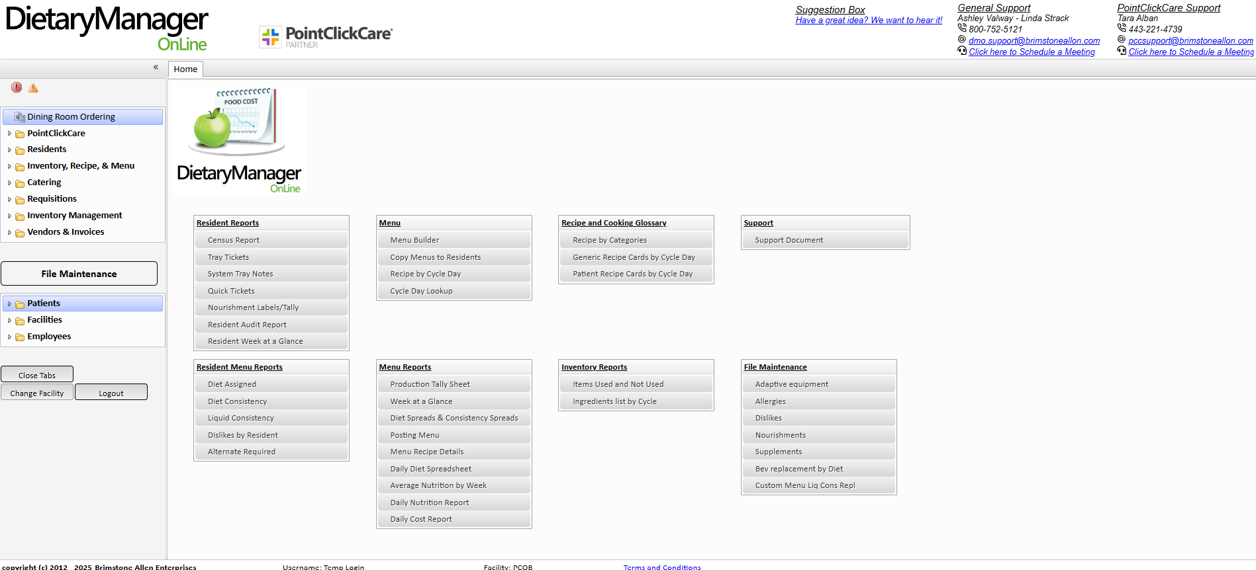Click the File Maintenance button

pos(79,274)
